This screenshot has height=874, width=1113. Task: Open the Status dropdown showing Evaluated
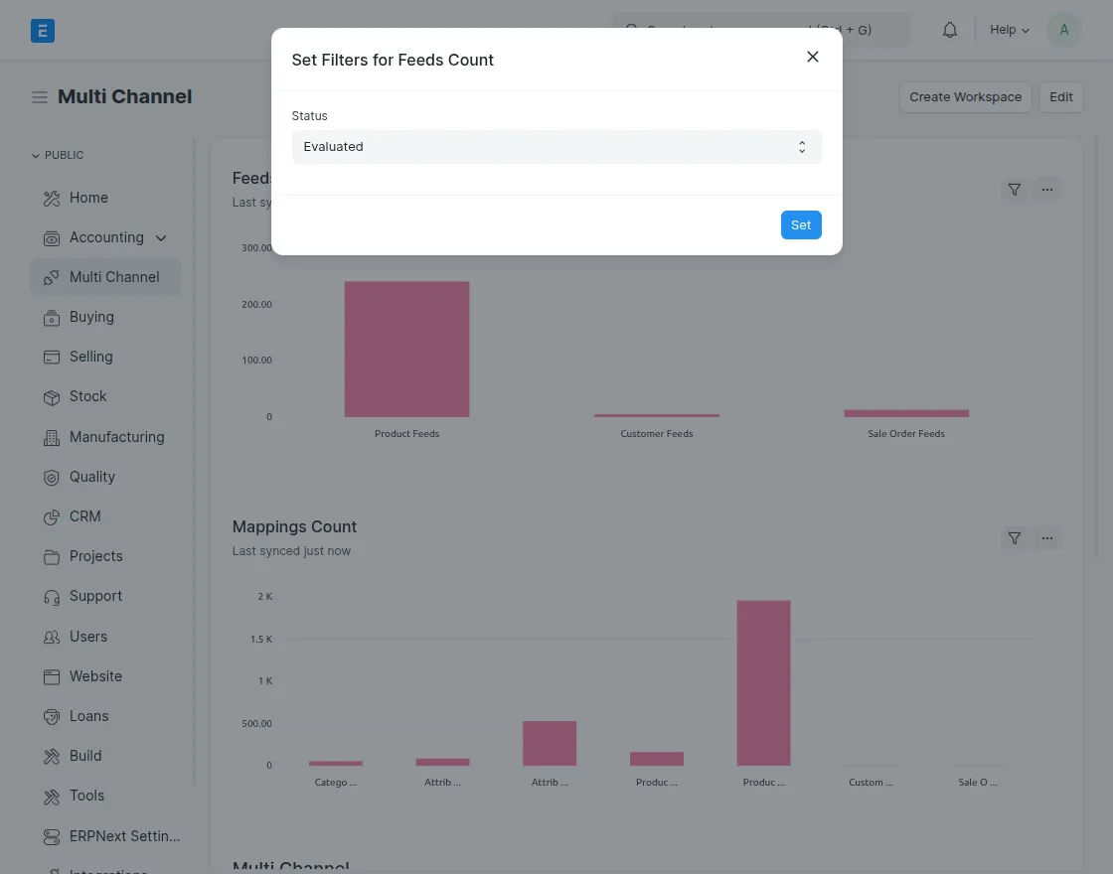(556, 146)
